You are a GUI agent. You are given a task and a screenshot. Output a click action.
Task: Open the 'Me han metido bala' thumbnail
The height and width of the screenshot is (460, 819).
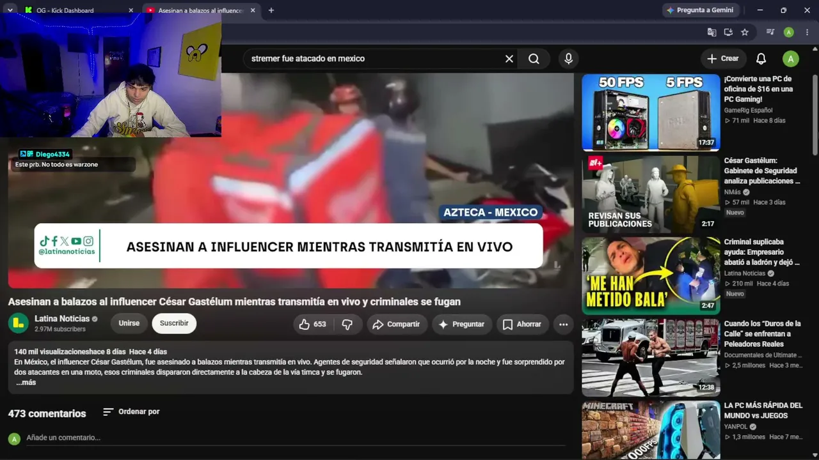651,276
